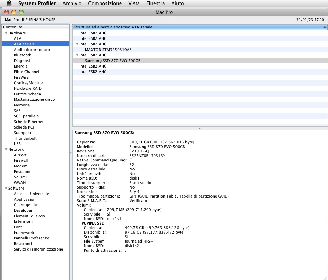328x280 pixels.
Task: Click the sidebar vertical splitter handle
Action: tap(71, 152)
